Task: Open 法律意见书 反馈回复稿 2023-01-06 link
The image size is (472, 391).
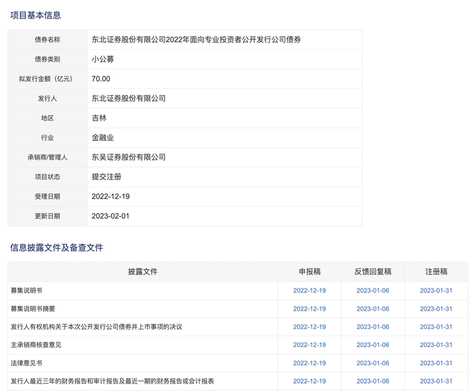Action: [x=373, y=363]
